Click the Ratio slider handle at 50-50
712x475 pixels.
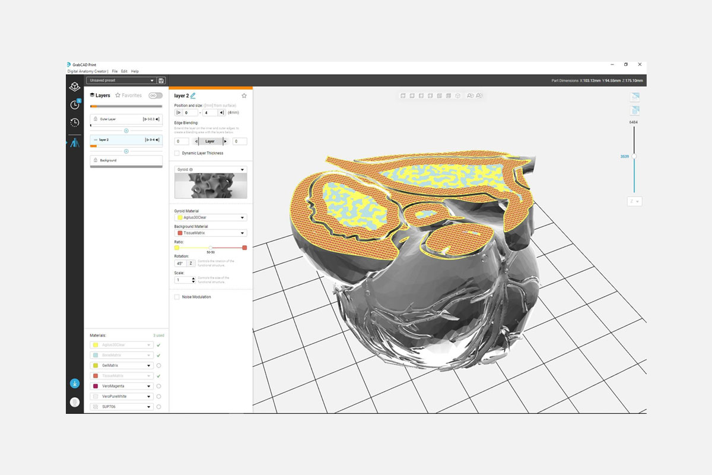tap(211, 248)
